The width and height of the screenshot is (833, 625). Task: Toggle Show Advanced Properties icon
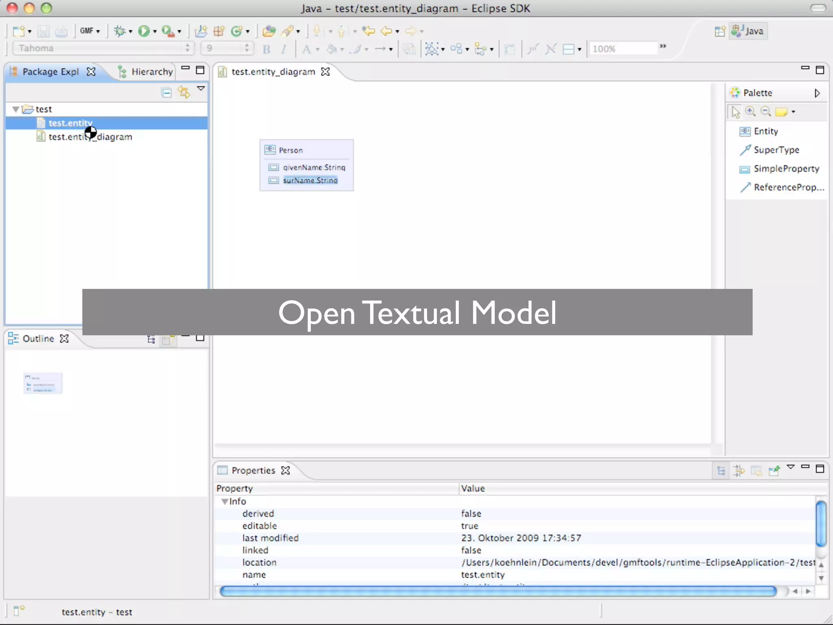coord(739,471)
